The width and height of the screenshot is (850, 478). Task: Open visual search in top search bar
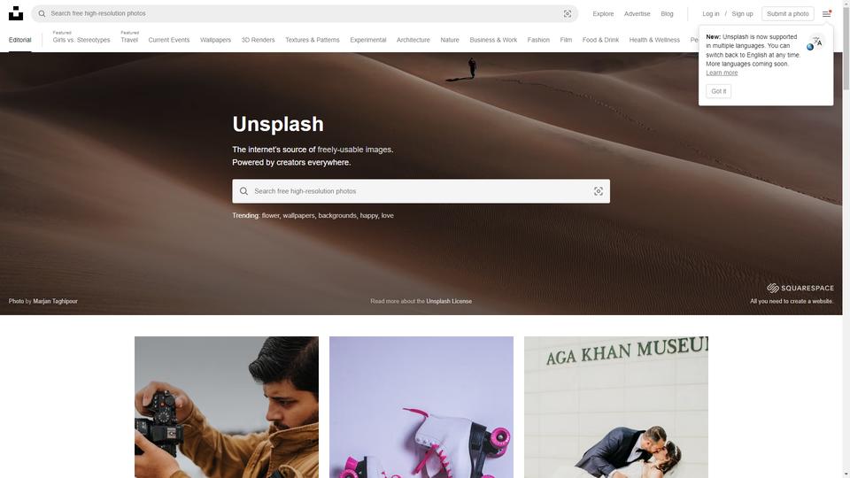tap(567, 13)
